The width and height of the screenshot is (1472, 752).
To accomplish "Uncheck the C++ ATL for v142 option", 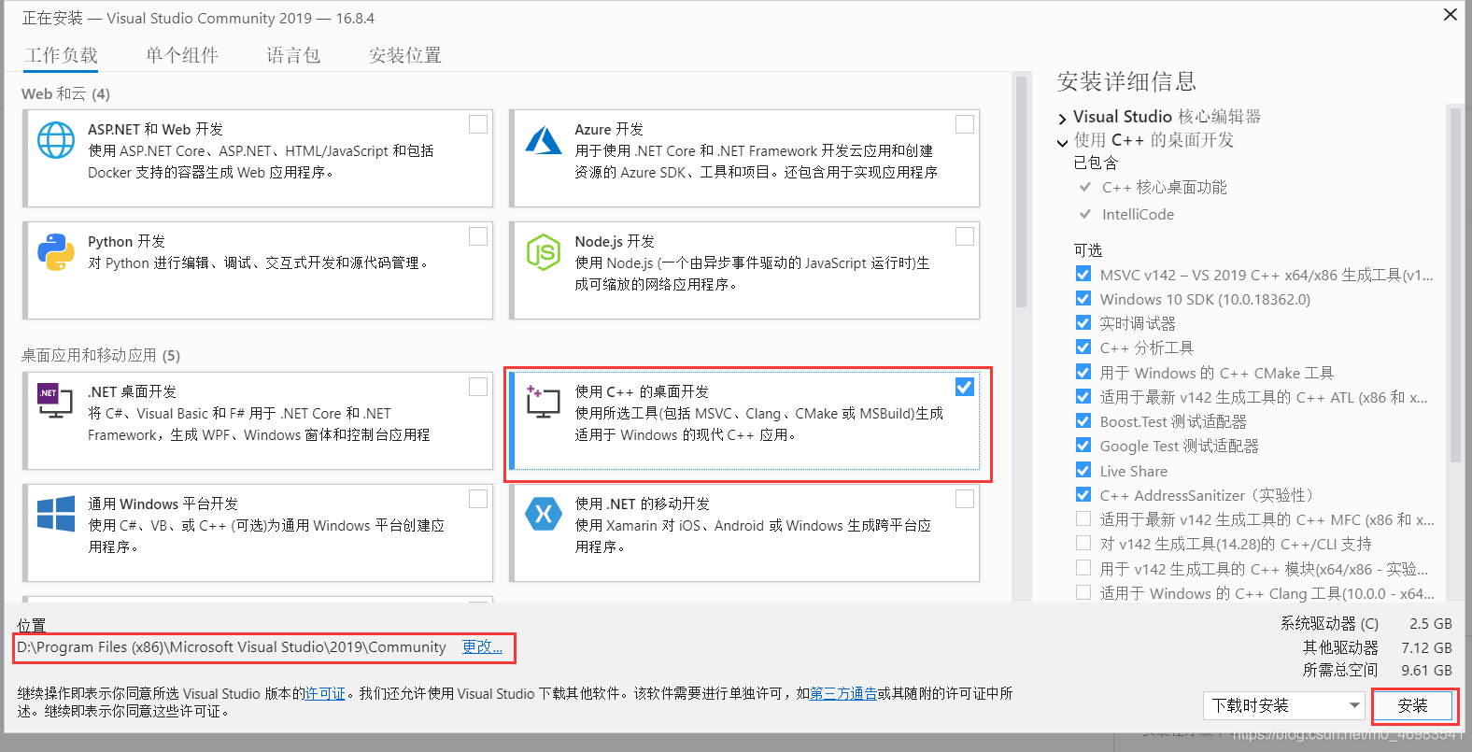I will coord(1083,396).
